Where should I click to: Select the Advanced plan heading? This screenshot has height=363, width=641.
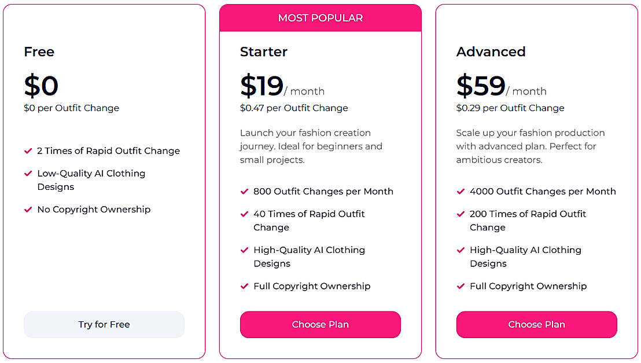pos(491,52)
